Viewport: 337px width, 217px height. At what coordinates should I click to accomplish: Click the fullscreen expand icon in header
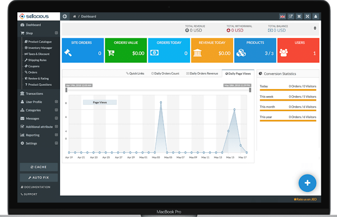pos(308,16)
